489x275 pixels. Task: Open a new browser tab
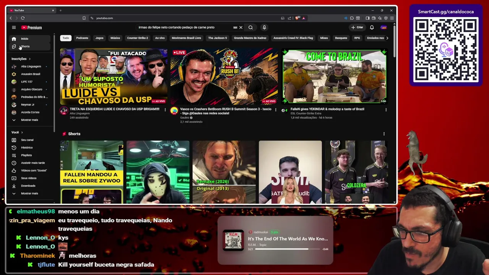(x=60, y=10)
